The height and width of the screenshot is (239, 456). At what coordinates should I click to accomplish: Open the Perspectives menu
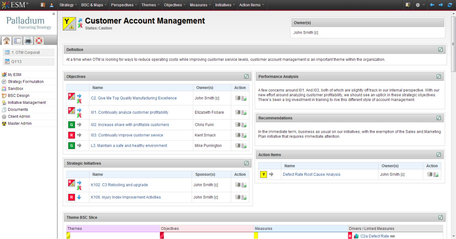tap(124, 5)
